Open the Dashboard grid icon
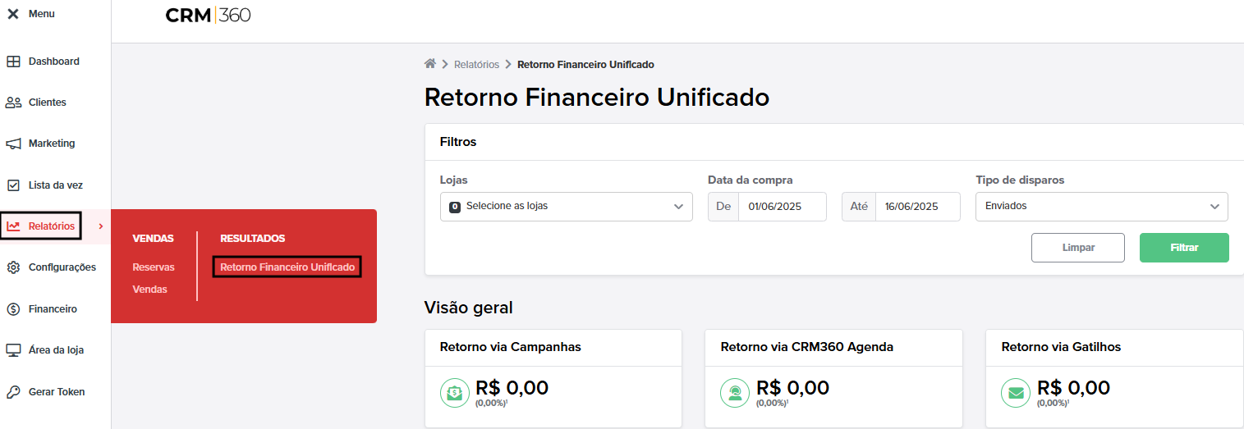Viewport: 1244px width, 429px height. (13, 62)
